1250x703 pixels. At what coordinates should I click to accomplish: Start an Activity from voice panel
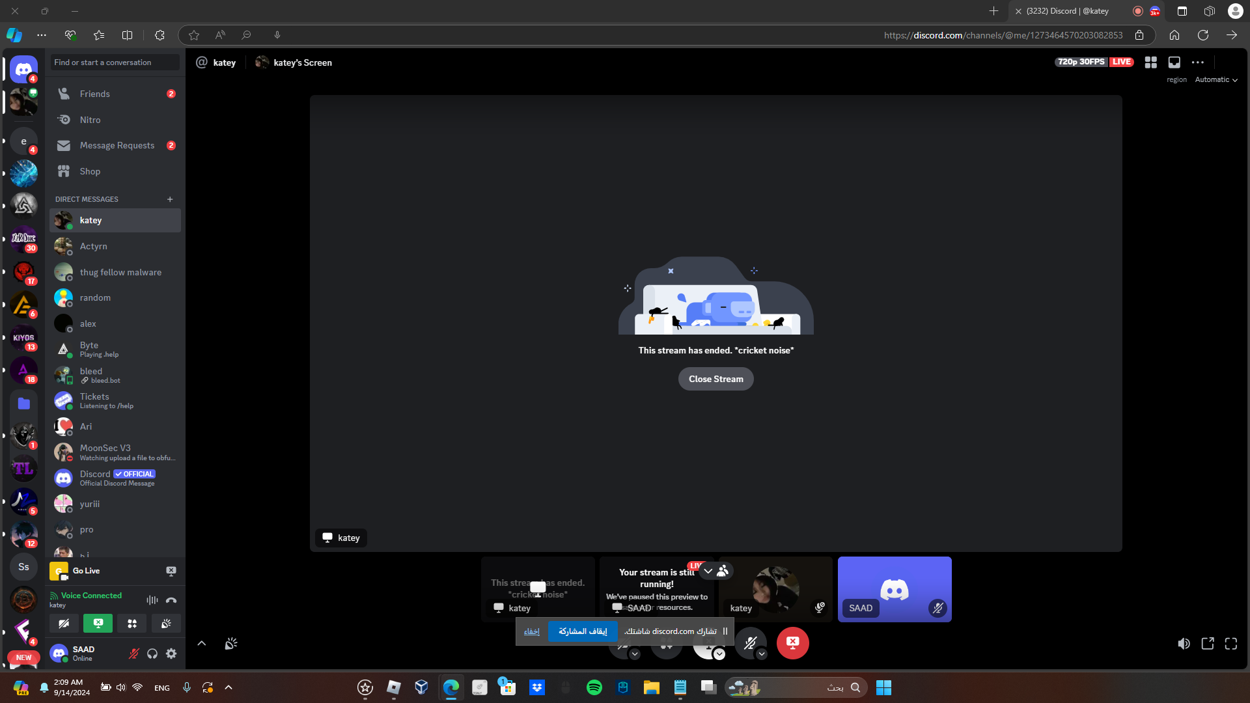pos(132,624)
